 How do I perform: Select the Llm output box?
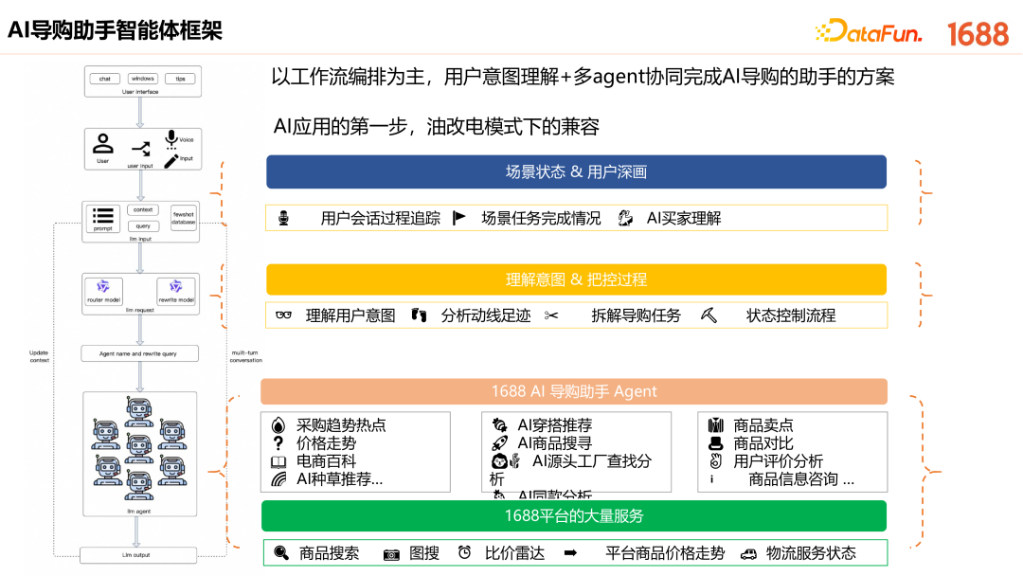(x=138, y=555)
